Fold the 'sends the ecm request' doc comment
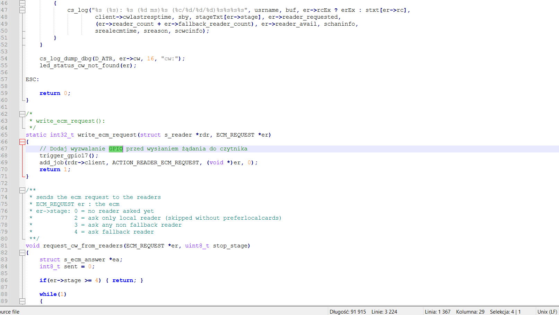559x315 pixels. (x=22, y=190)
